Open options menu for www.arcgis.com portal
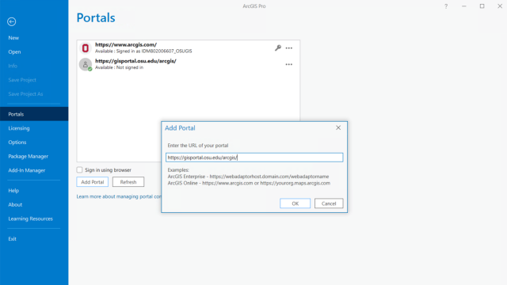507x285 pixels. coord(288,48)
